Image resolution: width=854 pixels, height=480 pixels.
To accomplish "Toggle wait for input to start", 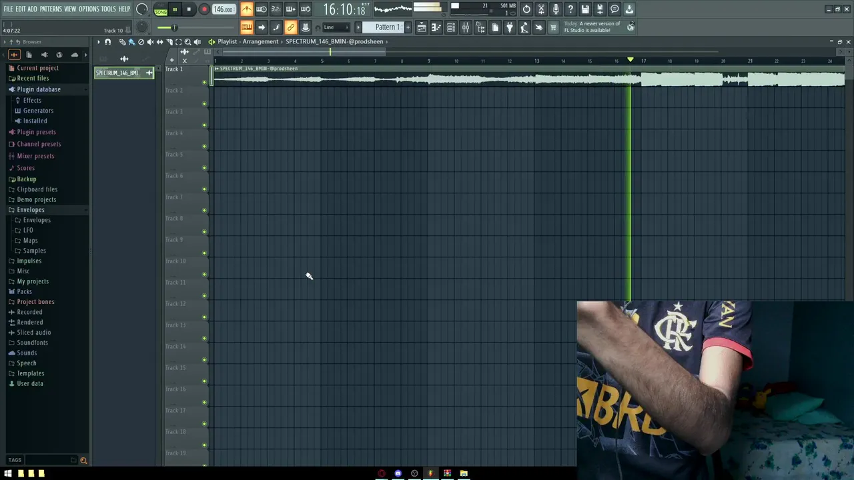I will click(x=262, y=9).
